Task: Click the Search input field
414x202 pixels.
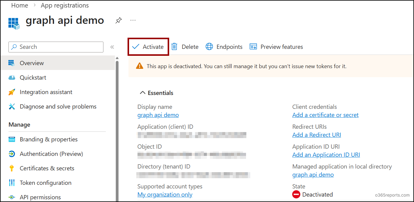Action: (56, 47)
